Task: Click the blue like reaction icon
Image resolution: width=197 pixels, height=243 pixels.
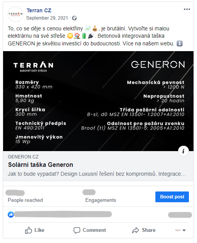Action: pyautogui.click(x=11, y=215)
